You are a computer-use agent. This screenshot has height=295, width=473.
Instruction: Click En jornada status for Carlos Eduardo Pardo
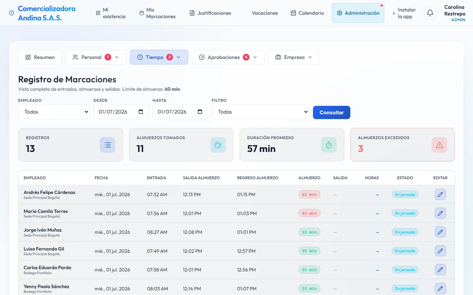(405, 270)
